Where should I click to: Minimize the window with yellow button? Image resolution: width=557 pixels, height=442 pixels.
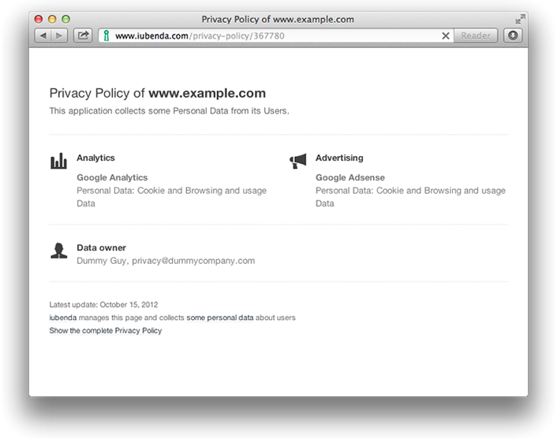(x=52, y=19)
